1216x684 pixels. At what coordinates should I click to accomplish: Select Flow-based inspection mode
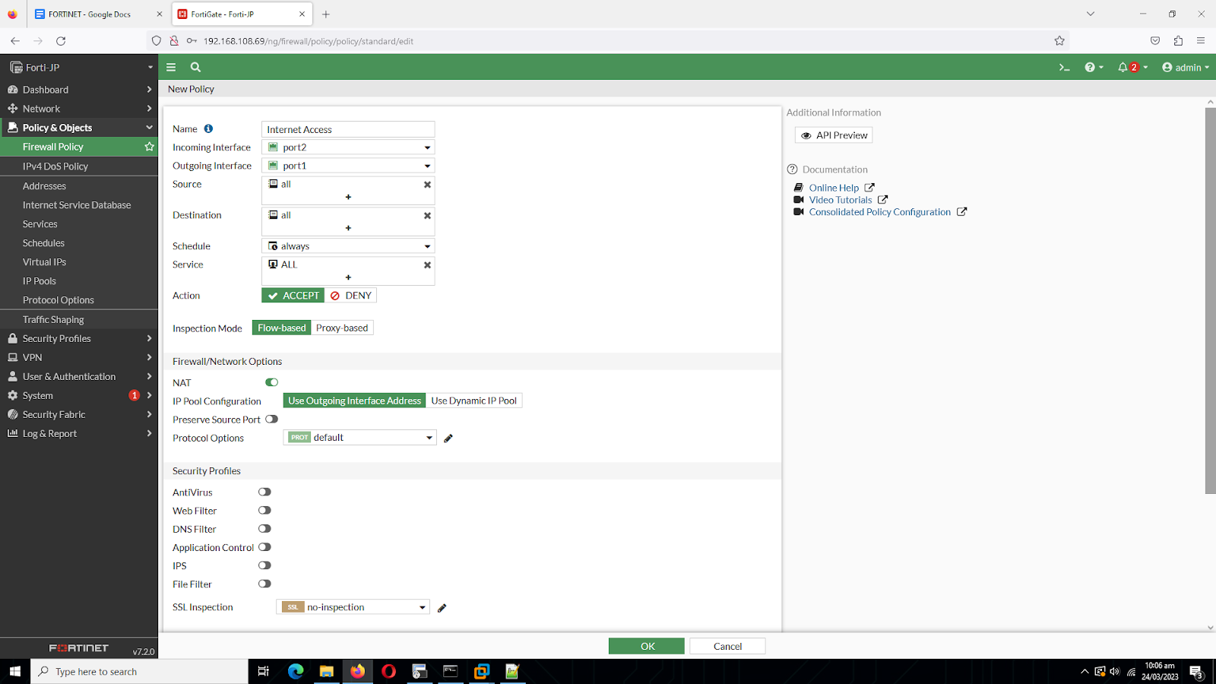coord(281,328)
